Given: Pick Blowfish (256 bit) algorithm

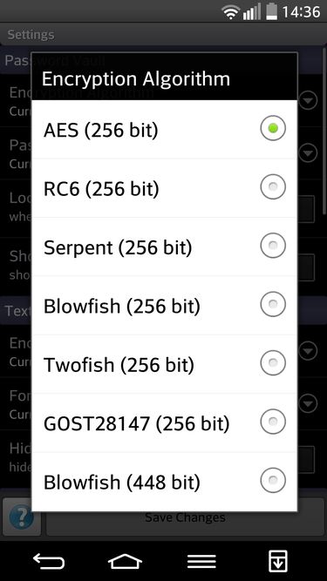Looking at the screenshot, I should [273, 304].
